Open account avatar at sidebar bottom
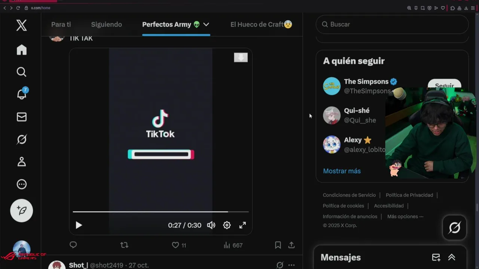 (x=22, y=250)
